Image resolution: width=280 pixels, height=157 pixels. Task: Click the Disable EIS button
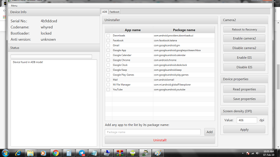244,67
